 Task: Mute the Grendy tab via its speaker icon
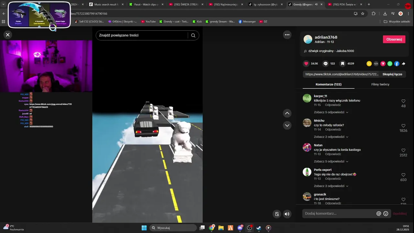click(x=316, y=5)
